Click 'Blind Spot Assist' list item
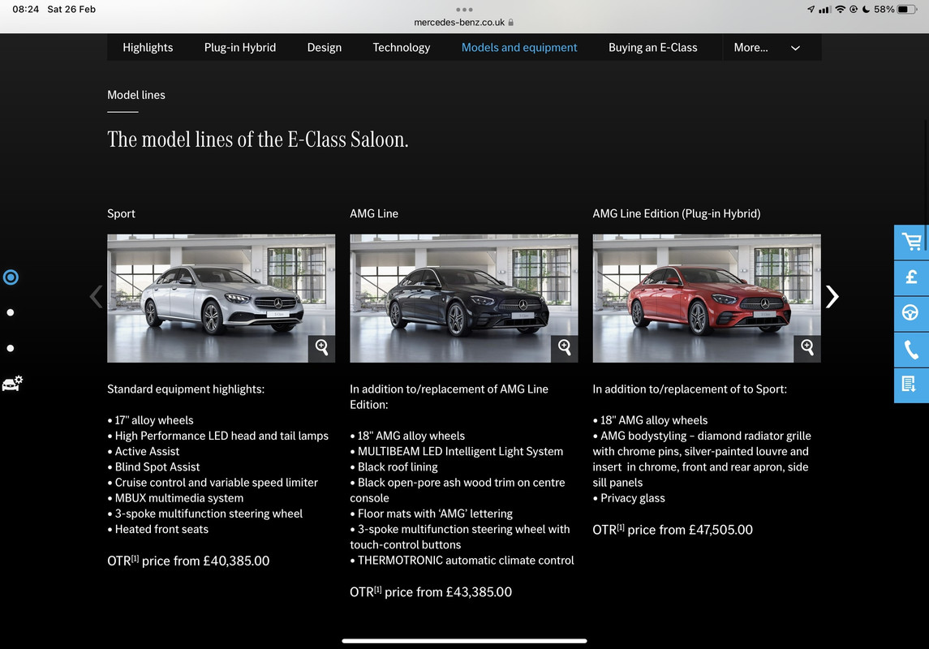 click(x=153, y=467)
